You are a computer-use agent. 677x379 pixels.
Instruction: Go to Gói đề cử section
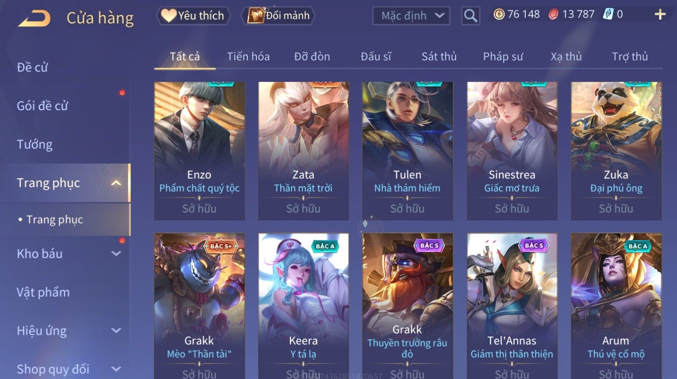pos(42,106)
